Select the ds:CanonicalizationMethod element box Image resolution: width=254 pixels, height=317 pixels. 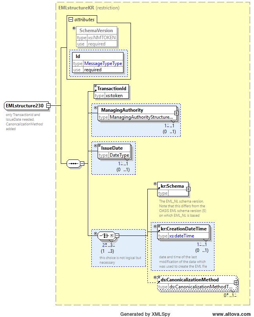[x=197, y=283]
